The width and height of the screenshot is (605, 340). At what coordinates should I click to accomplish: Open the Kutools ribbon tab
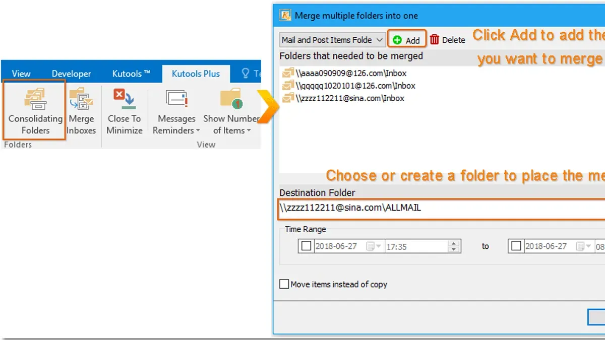point(131,74)
